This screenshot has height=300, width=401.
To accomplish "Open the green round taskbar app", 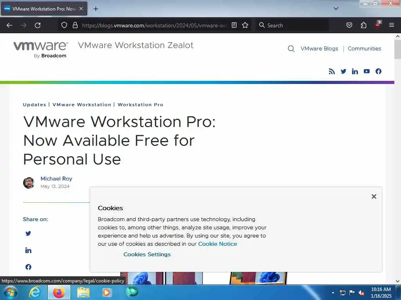I will coord(132,292).
